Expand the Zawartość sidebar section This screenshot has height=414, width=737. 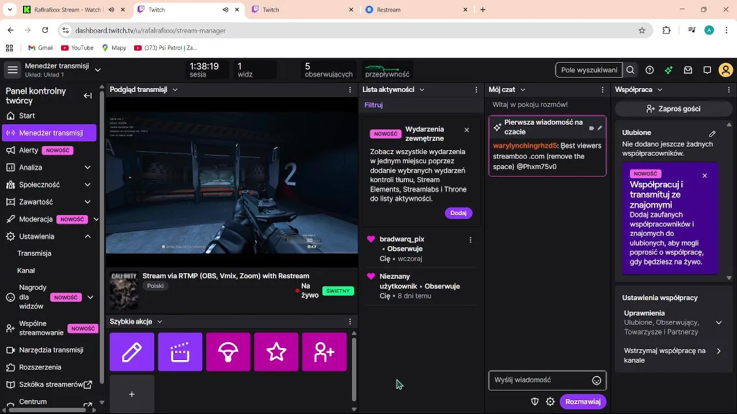(x=88, y=202)
